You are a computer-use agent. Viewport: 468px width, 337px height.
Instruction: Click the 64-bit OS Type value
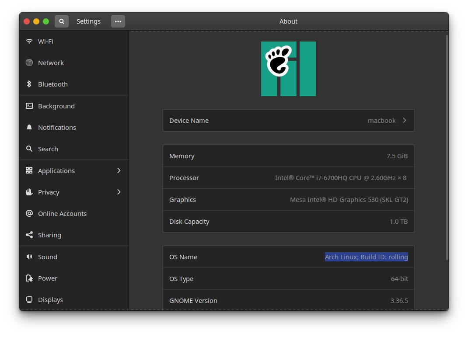click(x=399, y=279)
